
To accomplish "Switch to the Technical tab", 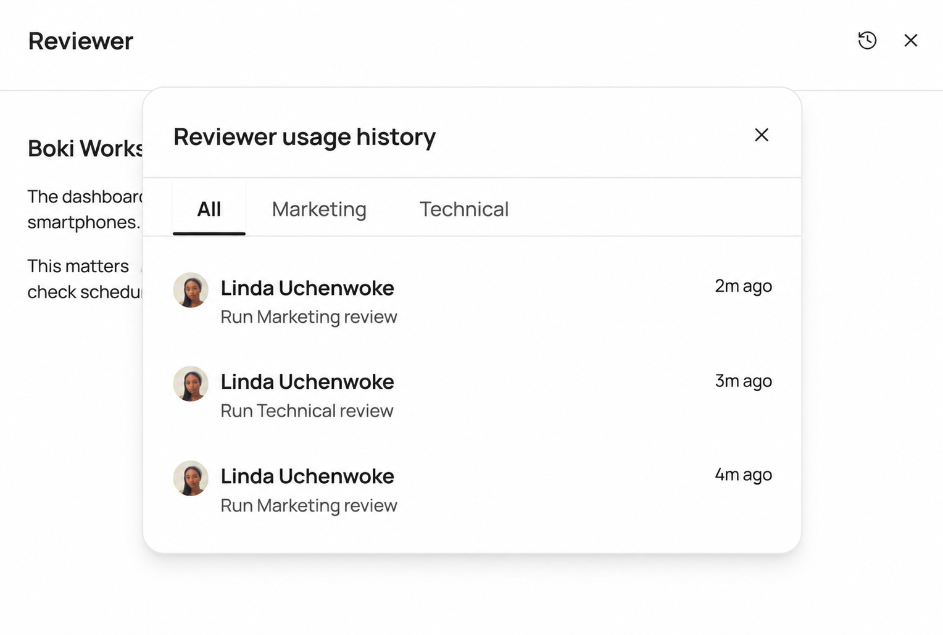I will coord(464,209).
